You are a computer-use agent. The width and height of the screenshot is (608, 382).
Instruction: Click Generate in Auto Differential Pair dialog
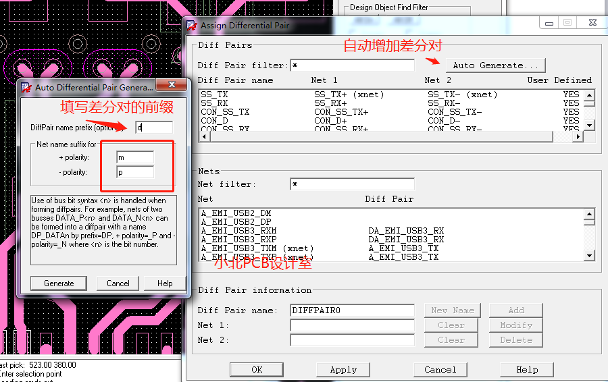click(59, 283)
